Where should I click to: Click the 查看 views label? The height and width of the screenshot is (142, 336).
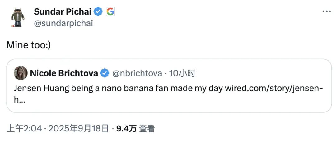point(147,128)
